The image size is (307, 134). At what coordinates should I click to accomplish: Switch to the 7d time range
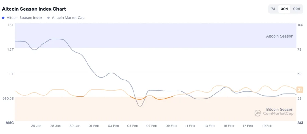273,9
